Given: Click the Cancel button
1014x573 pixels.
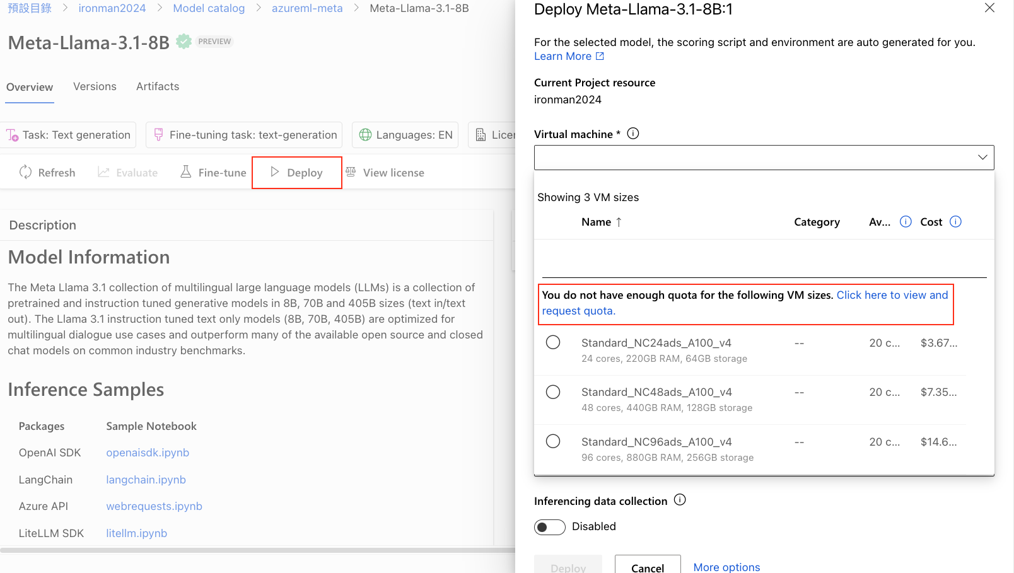Looking at the screenshot, I should pos(648,565).
